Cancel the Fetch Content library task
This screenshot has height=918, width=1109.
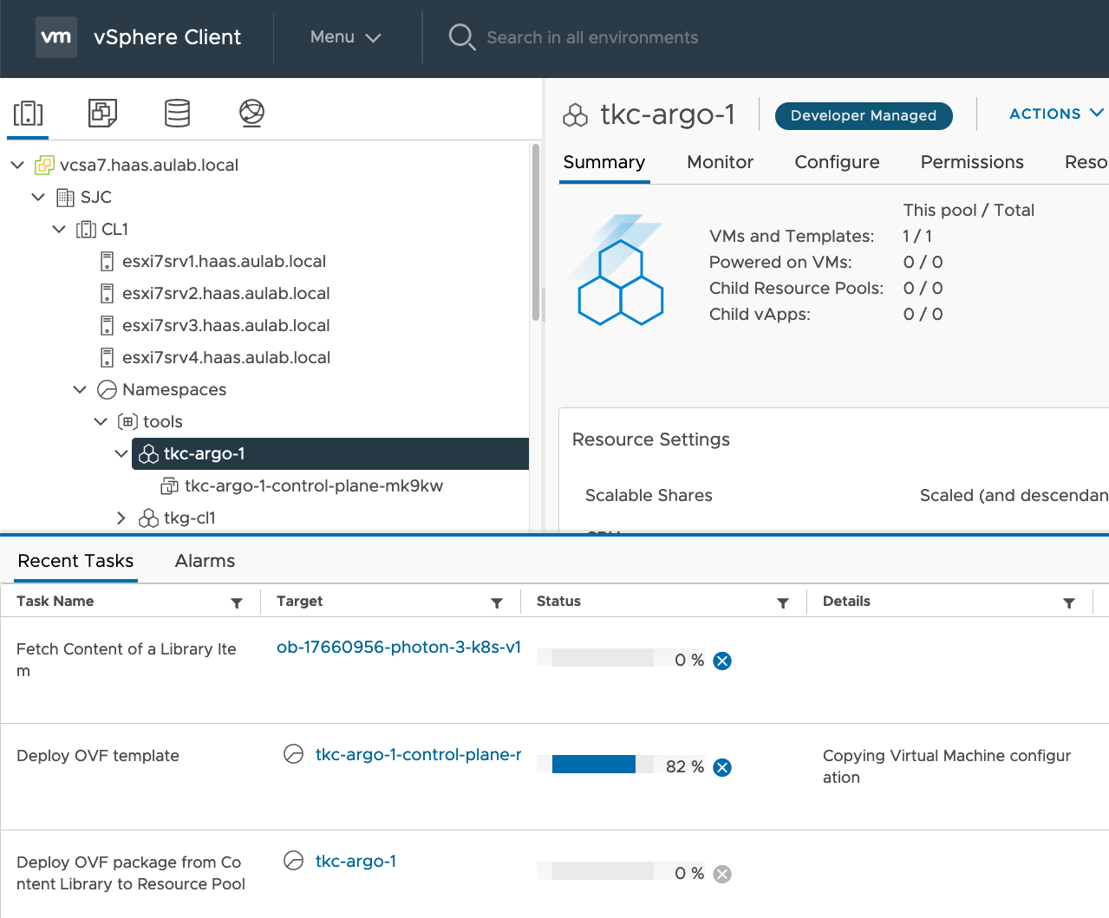(721, 661)
